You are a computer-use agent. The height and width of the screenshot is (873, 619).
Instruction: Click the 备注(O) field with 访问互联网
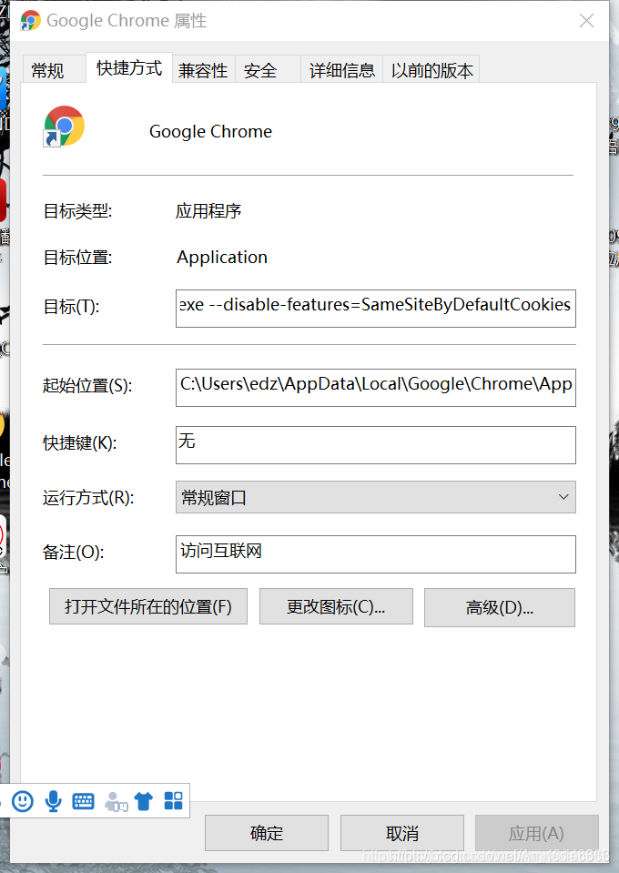pos(376,554)
